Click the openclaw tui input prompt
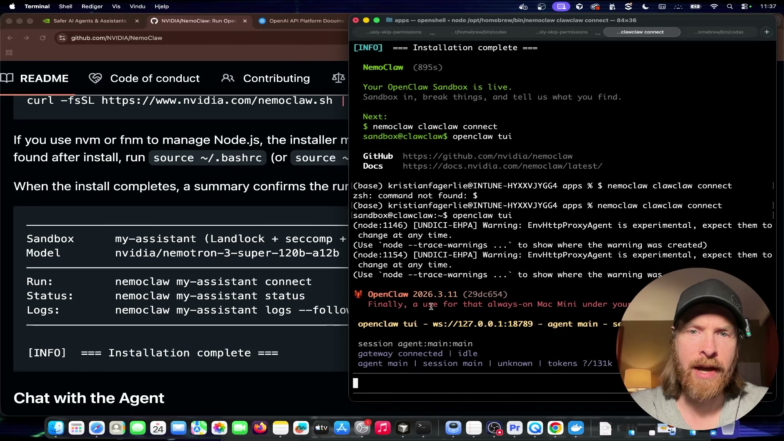Viewport: 784px width, 441px height. [486, 383]
